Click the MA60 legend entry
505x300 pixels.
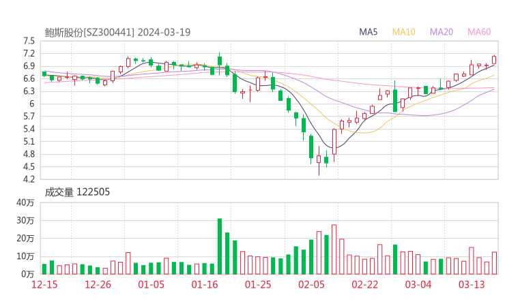[479, 32]
